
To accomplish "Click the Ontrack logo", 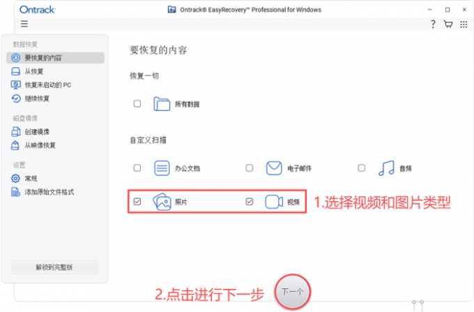I will pos(38,10).
